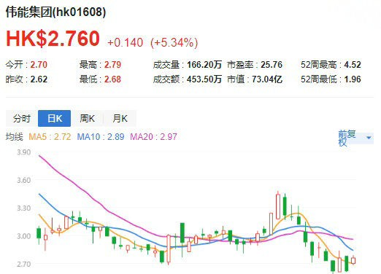Viewport: 381px width, 274px height.
Task: Switch to the 分时 chart tab
Action: (22, 119)
